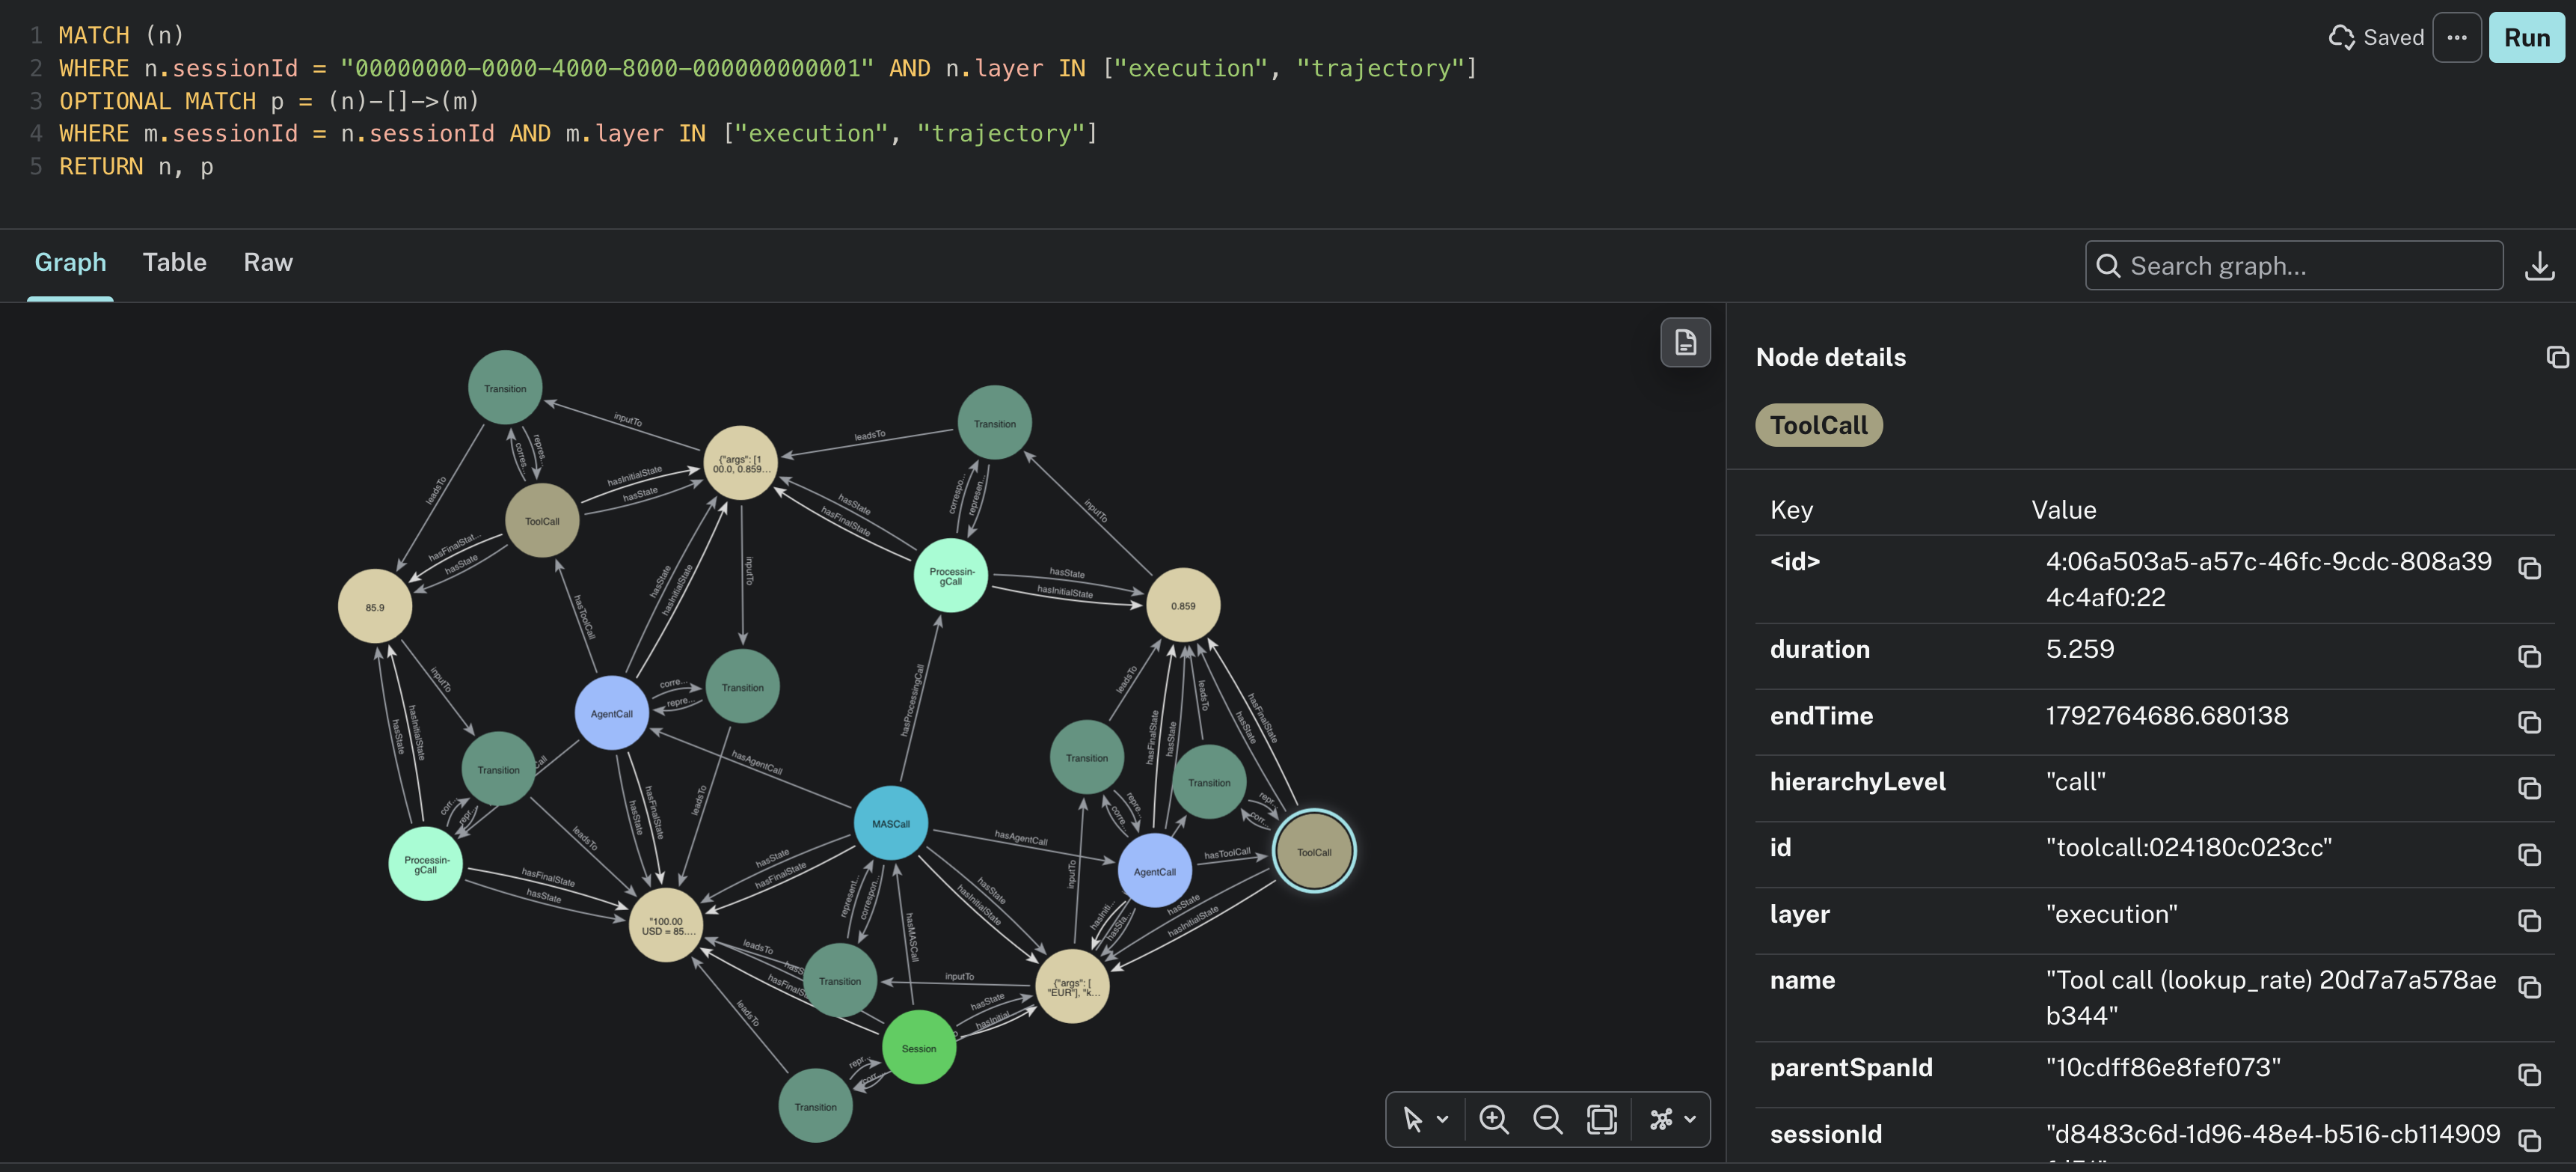Select the green Session node

(x=919, y=1048)
